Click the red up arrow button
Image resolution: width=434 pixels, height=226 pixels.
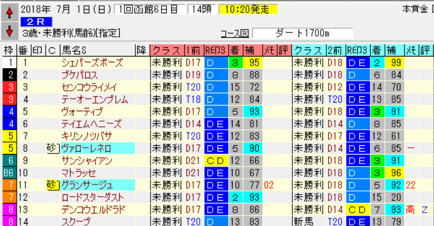coord(10,13)
